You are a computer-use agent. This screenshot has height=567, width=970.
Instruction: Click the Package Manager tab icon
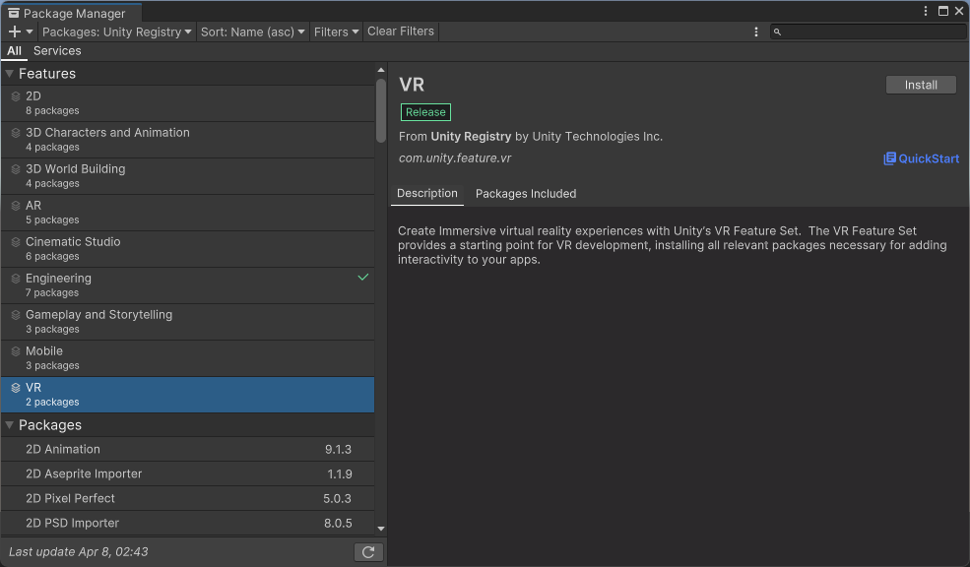tap(14, 14)
